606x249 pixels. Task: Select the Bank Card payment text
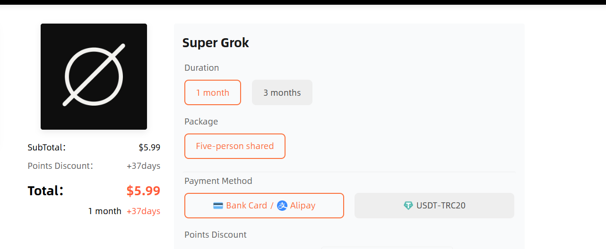(x=246, y=206)
